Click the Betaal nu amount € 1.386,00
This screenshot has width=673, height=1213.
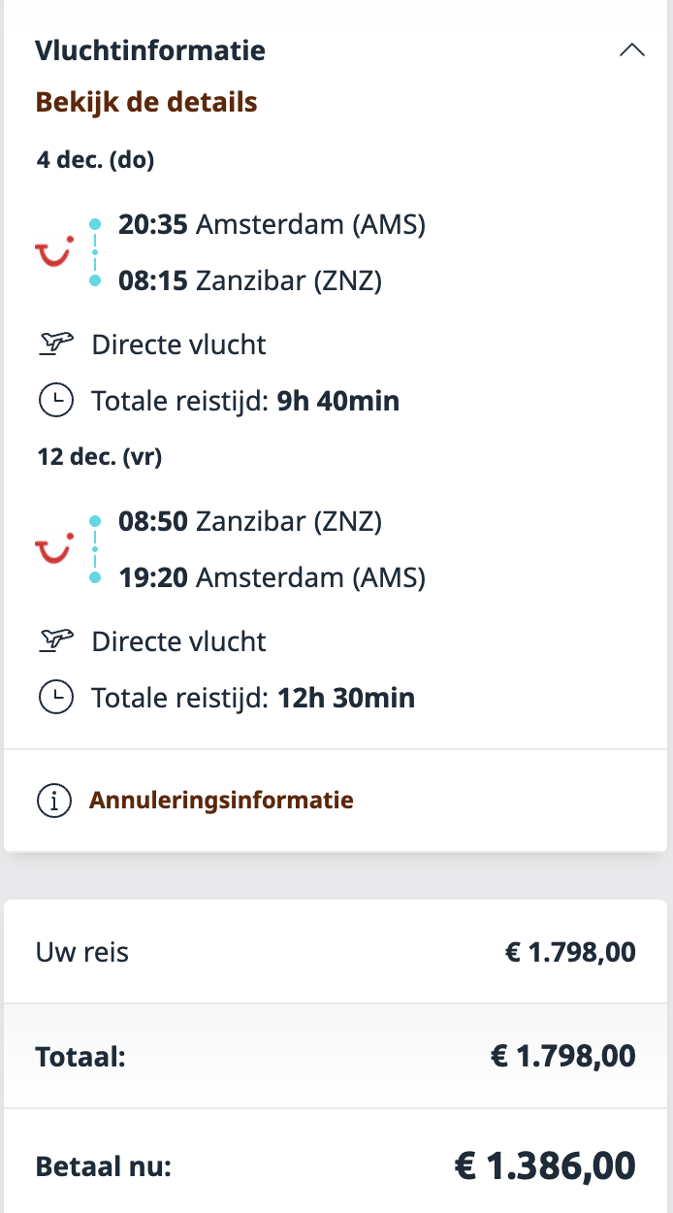(x=545, y=1165)
